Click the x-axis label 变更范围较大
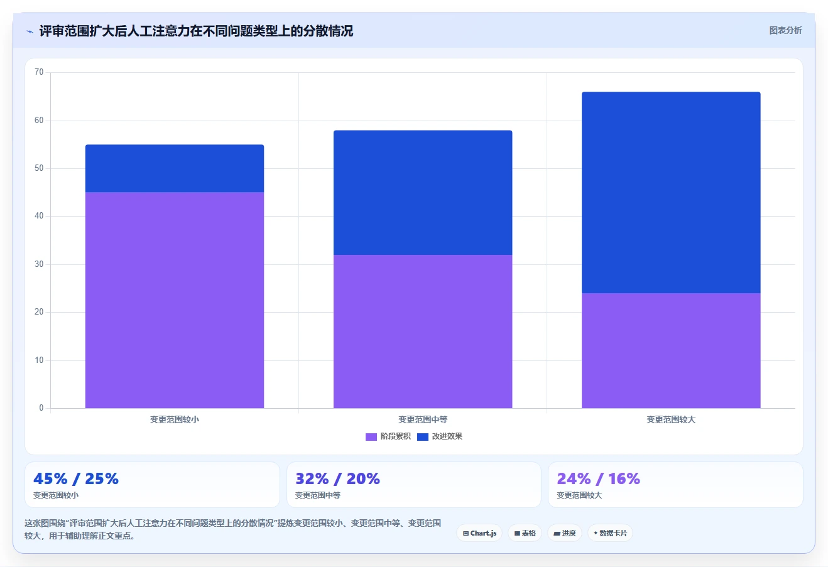Image resolution: width=828 pixels, height=567 pixels. [671, 419]
